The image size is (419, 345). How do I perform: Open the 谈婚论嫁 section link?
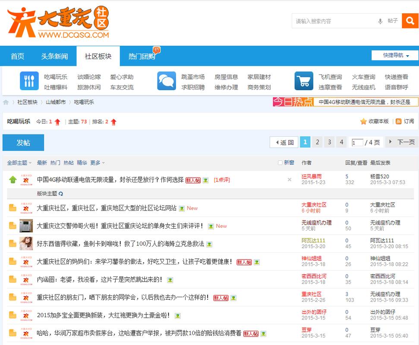[x=89, y=77]
